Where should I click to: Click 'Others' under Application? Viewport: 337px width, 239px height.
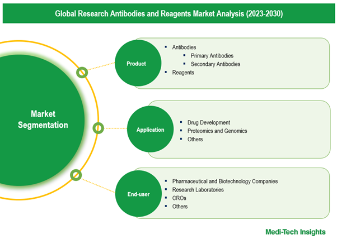pyautogui.click(x=195, y=140)
